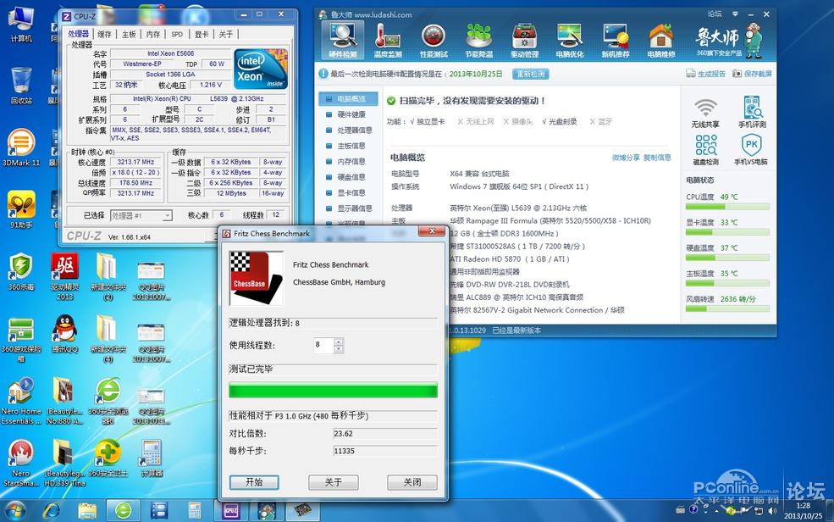
Task: Open 回收站 recycle bin on desktop
Action: click(x=20, y=85)
